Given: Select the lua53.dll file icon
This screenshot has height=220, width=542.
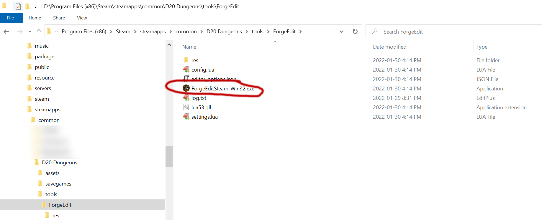Looking at the screenshot, I should [x=186, y=107].
